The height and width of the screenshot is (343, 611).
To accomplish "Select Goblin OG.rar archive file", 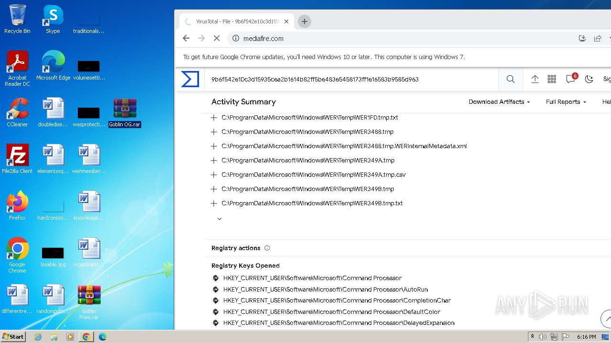I will (x=125, y=112).
